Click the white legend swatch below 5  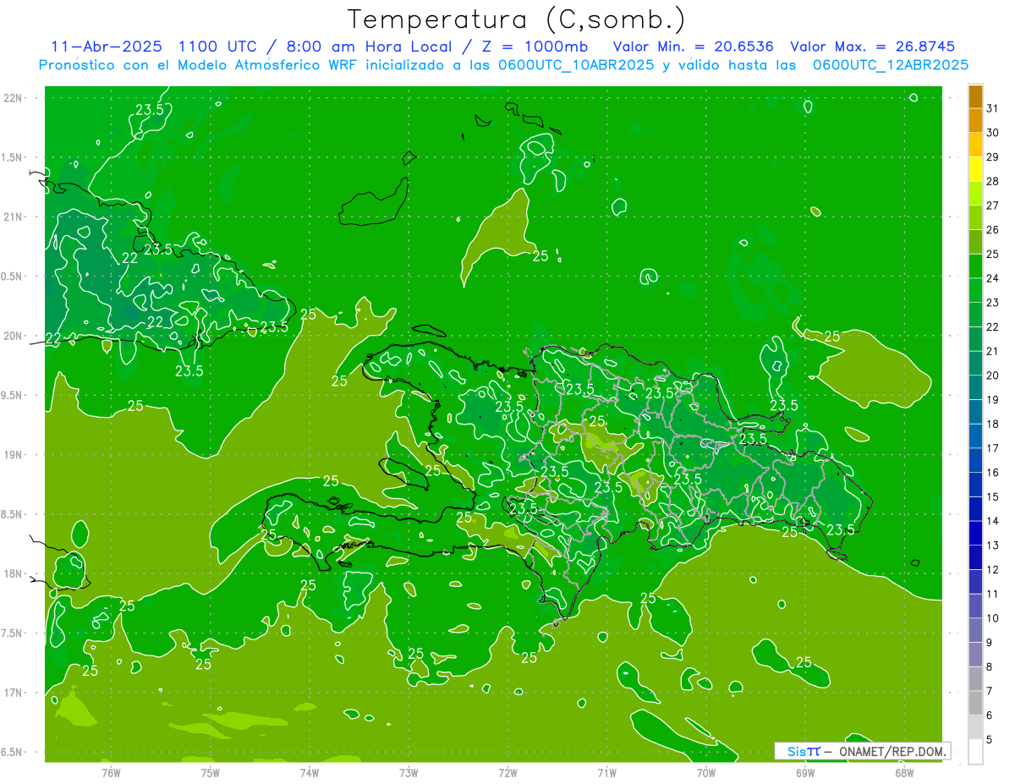tap(975, 751)
